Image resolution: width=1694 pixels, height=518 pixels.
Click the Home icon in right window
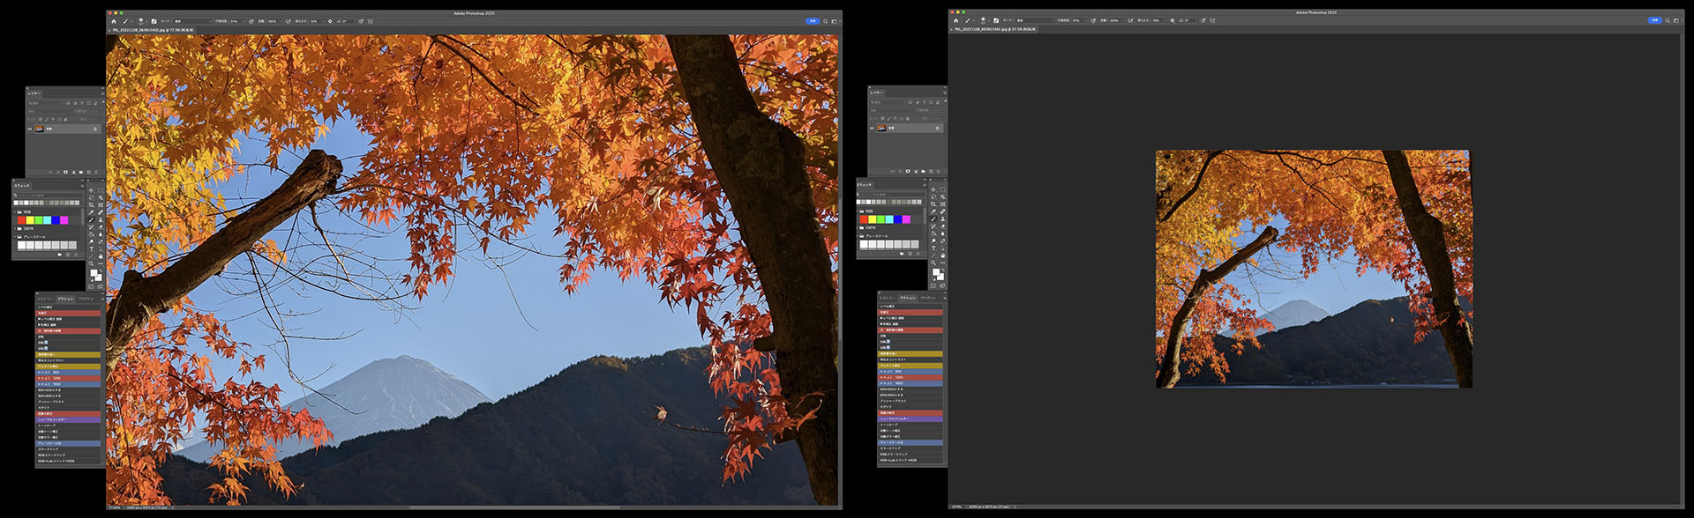[x=955, y=20]
